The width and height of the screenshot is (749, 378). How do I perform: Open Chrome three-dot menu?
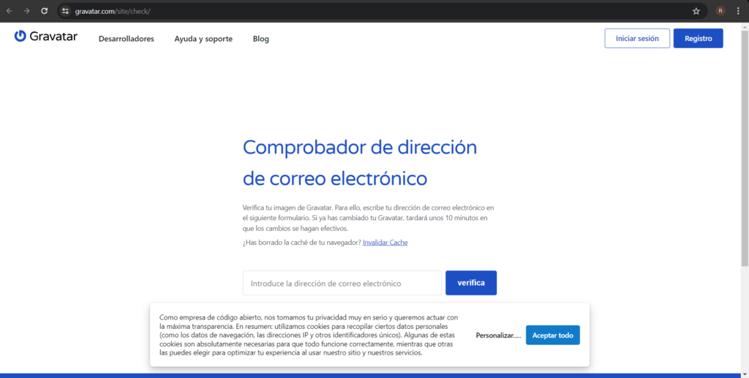[x=738, y=11]
